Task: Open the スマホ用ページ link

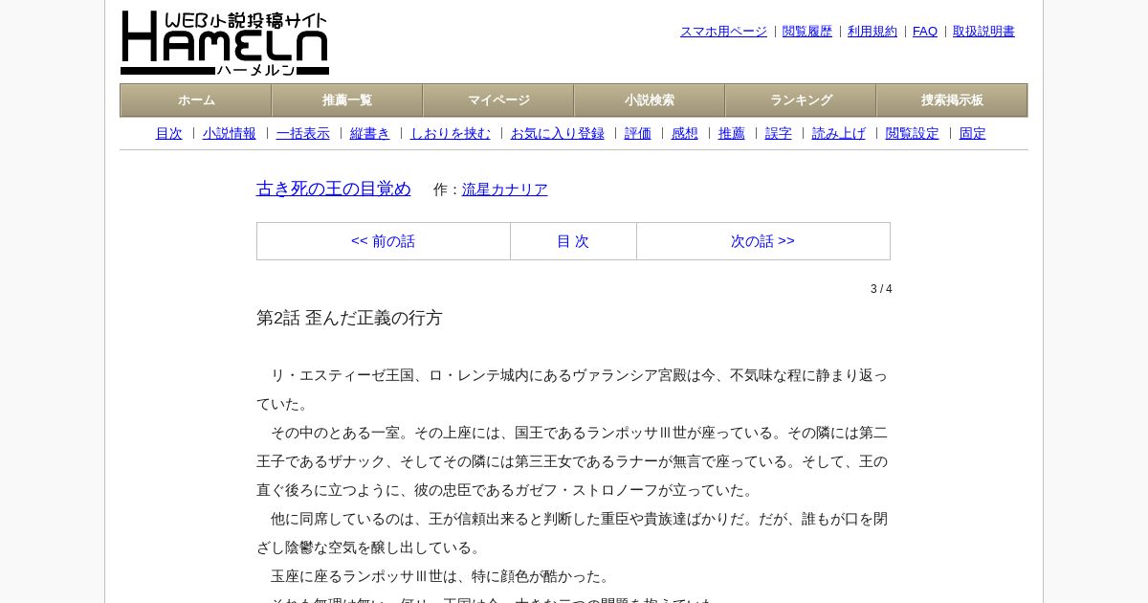Action: point(723,32)
